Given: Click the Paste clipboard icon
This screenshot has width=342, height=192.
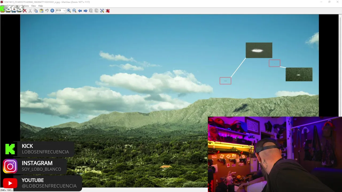Looking at the screenshot, I should 41,11.
